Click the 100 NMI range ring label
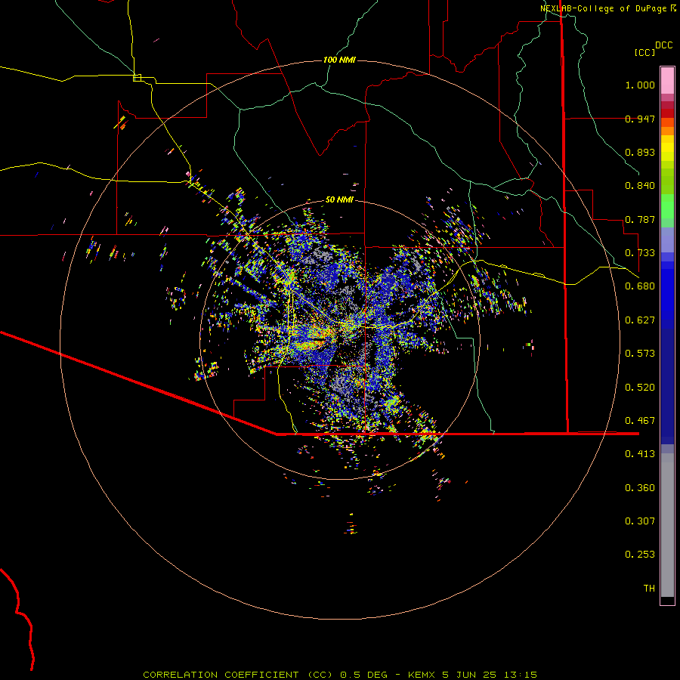Image resolution: width=680 pixels, height=680 pixels. click(339, 60)
